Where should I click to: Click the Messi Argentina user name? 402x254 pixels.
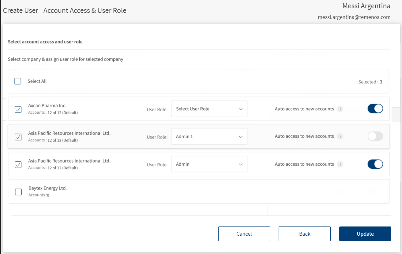[366, 6]
